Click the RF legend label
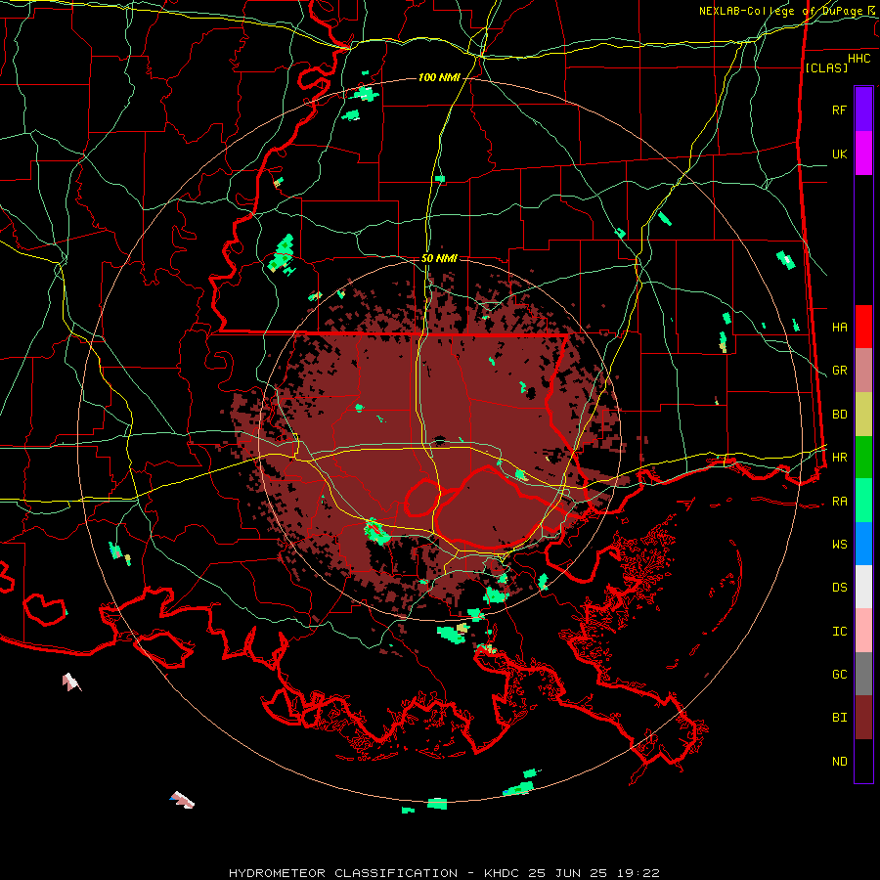Image resolution: width=880 pixels, height=880 pixels. coord(840,110)
